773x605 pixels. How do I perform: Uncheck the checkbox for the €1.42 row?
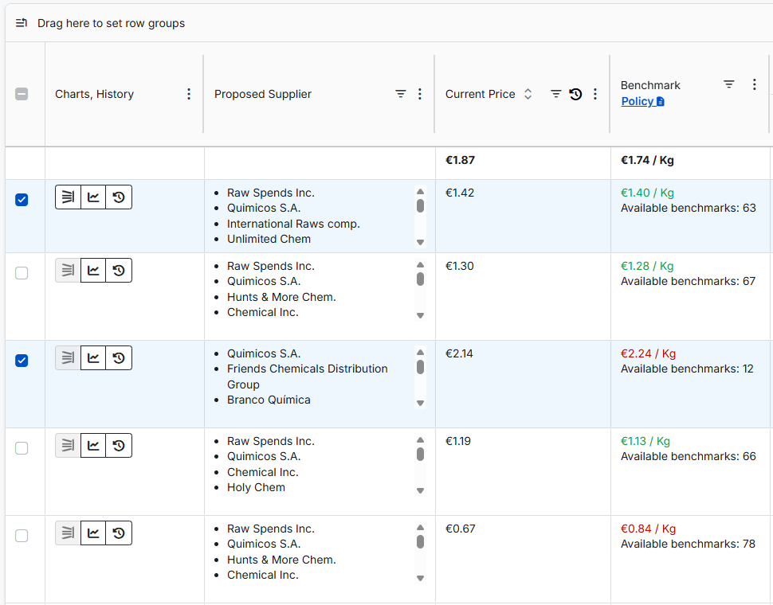(x=22, y=200)
